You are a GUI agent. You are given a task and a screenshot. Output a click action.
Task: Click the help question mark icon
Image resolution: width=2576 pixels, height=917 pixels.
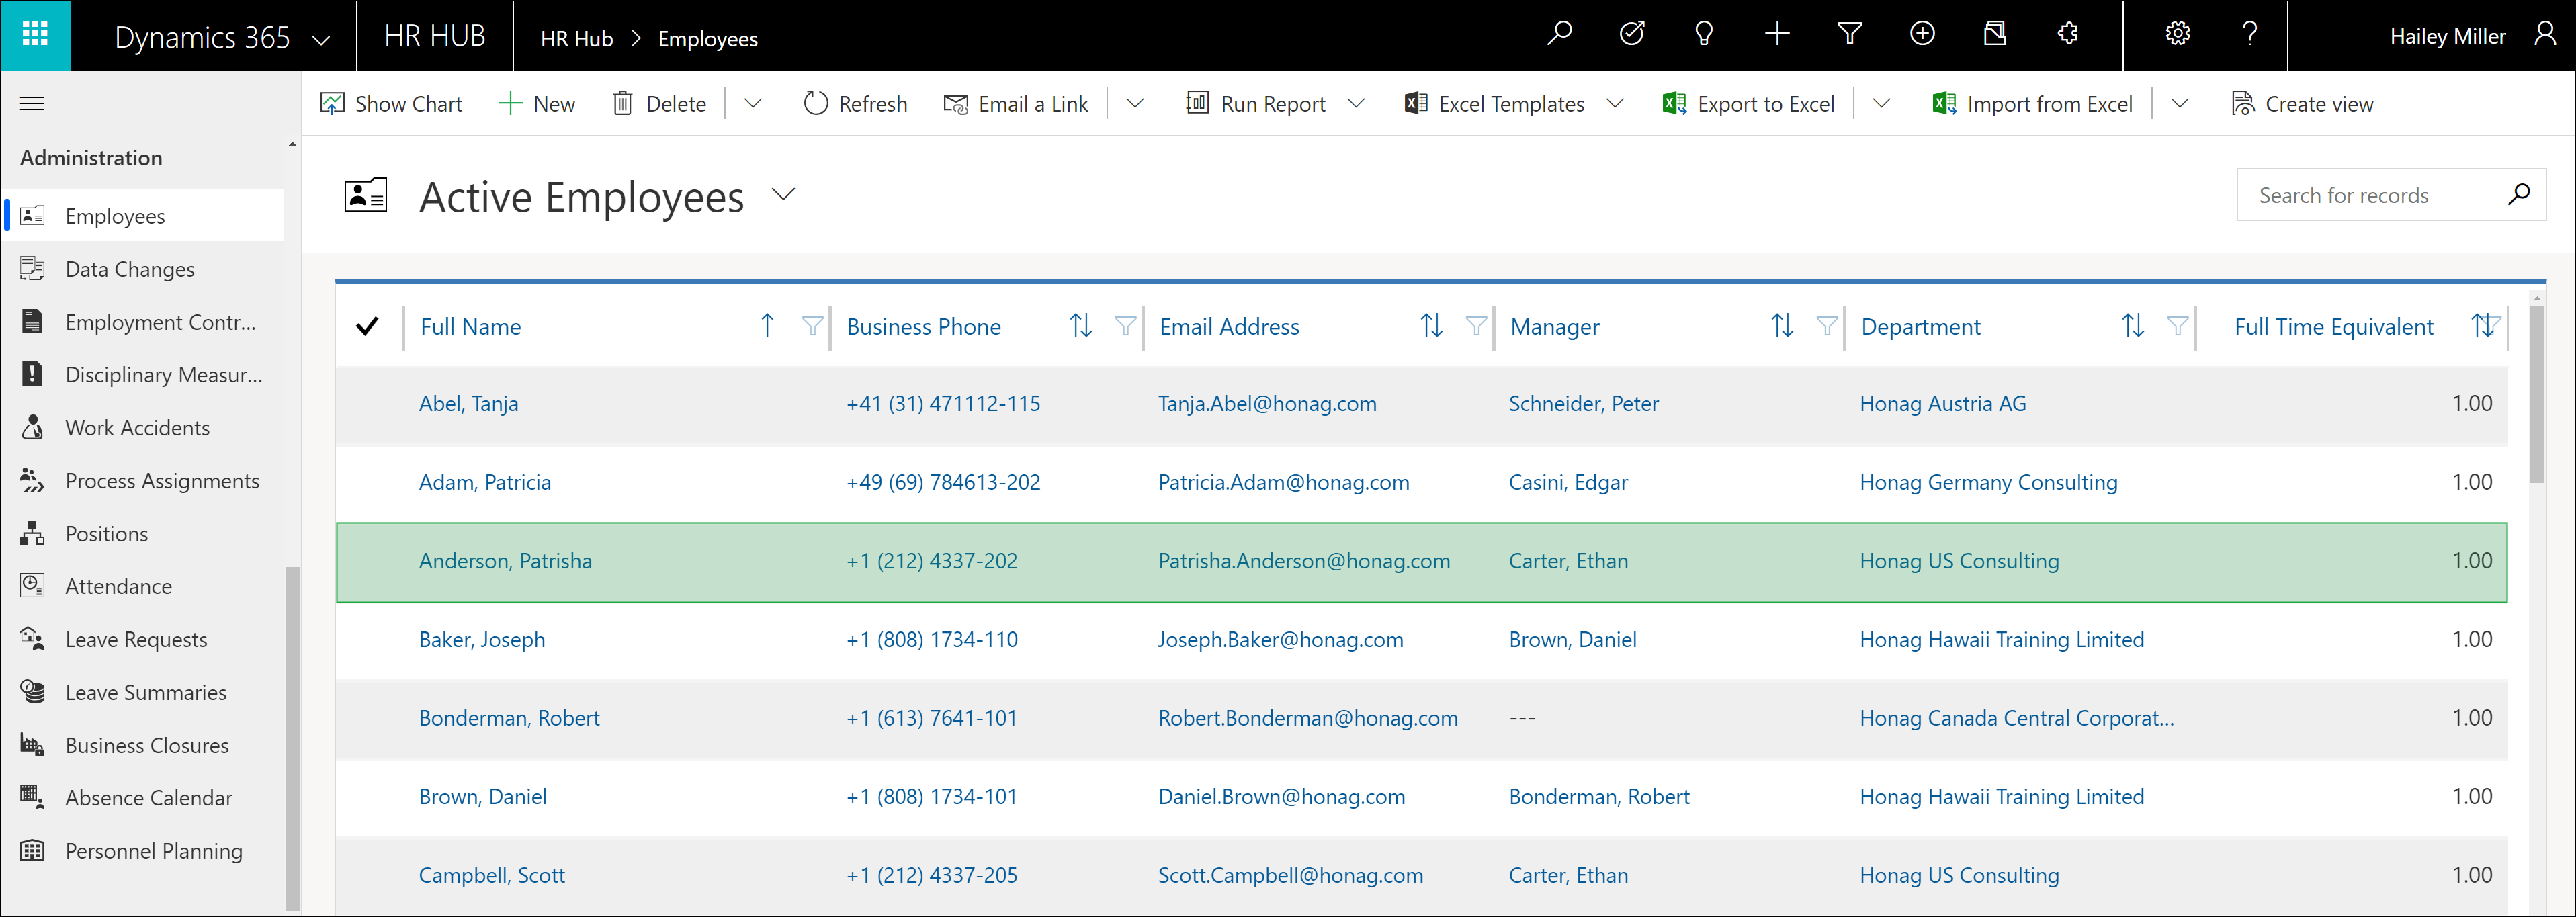[2250, 35]
